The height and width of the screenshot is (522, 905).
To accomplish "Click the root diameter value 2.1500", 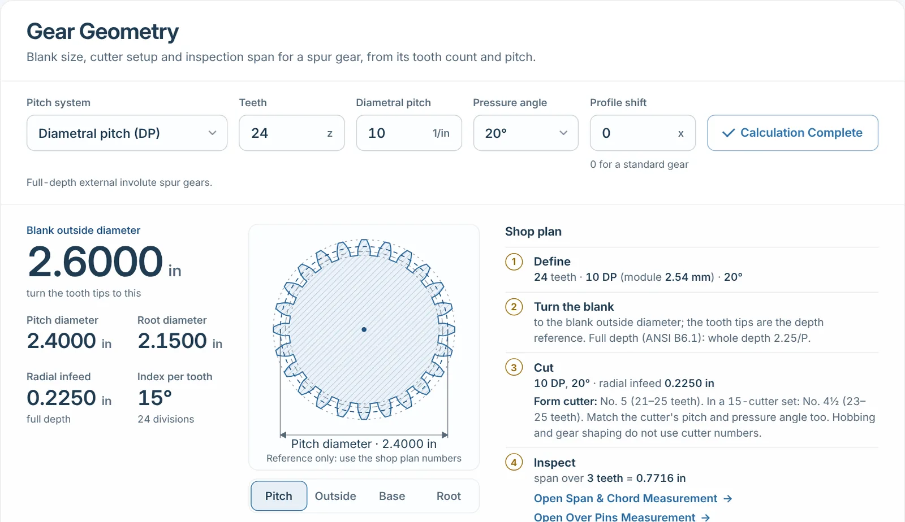I will [173, 341].
